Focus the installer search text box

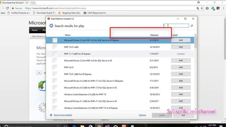[x=176, y=26]
